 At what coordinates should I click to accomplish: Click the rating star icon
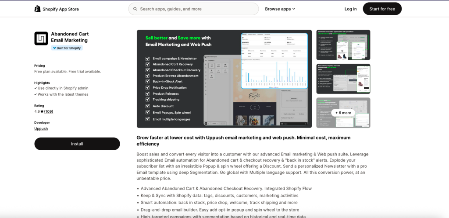[41, 111]
